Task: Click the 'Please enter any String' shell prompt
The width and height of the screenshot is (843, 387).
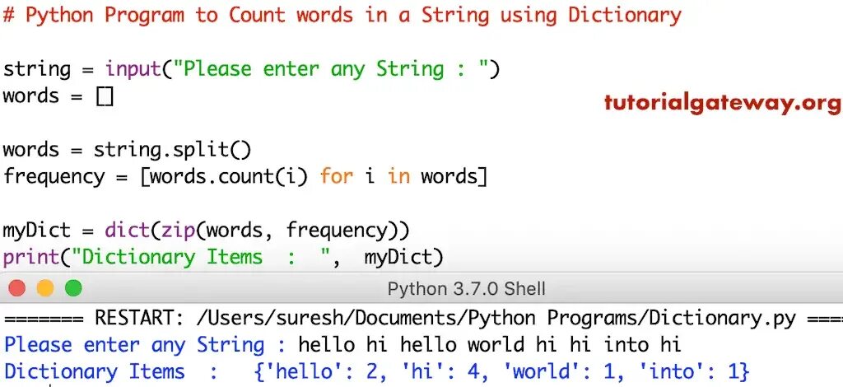Action: point(145,344)
